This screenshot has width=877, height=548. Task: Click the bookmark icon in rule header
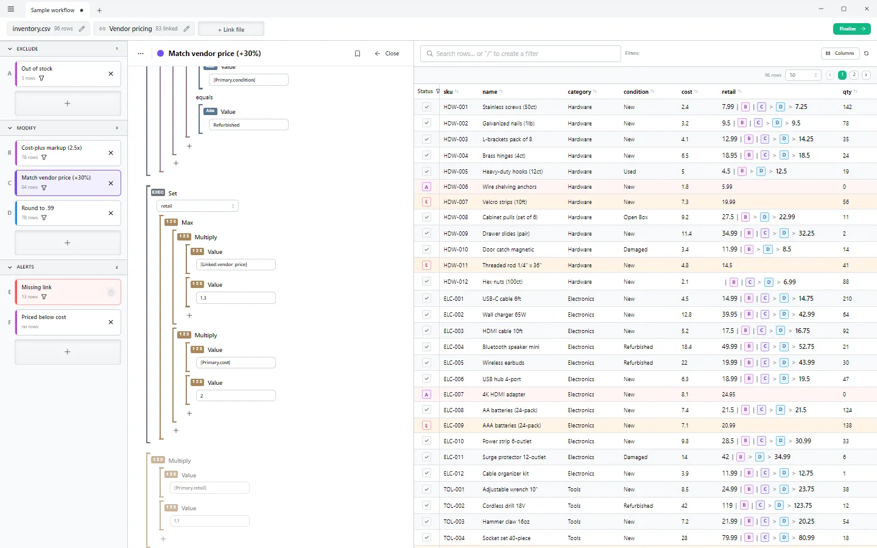357,54
